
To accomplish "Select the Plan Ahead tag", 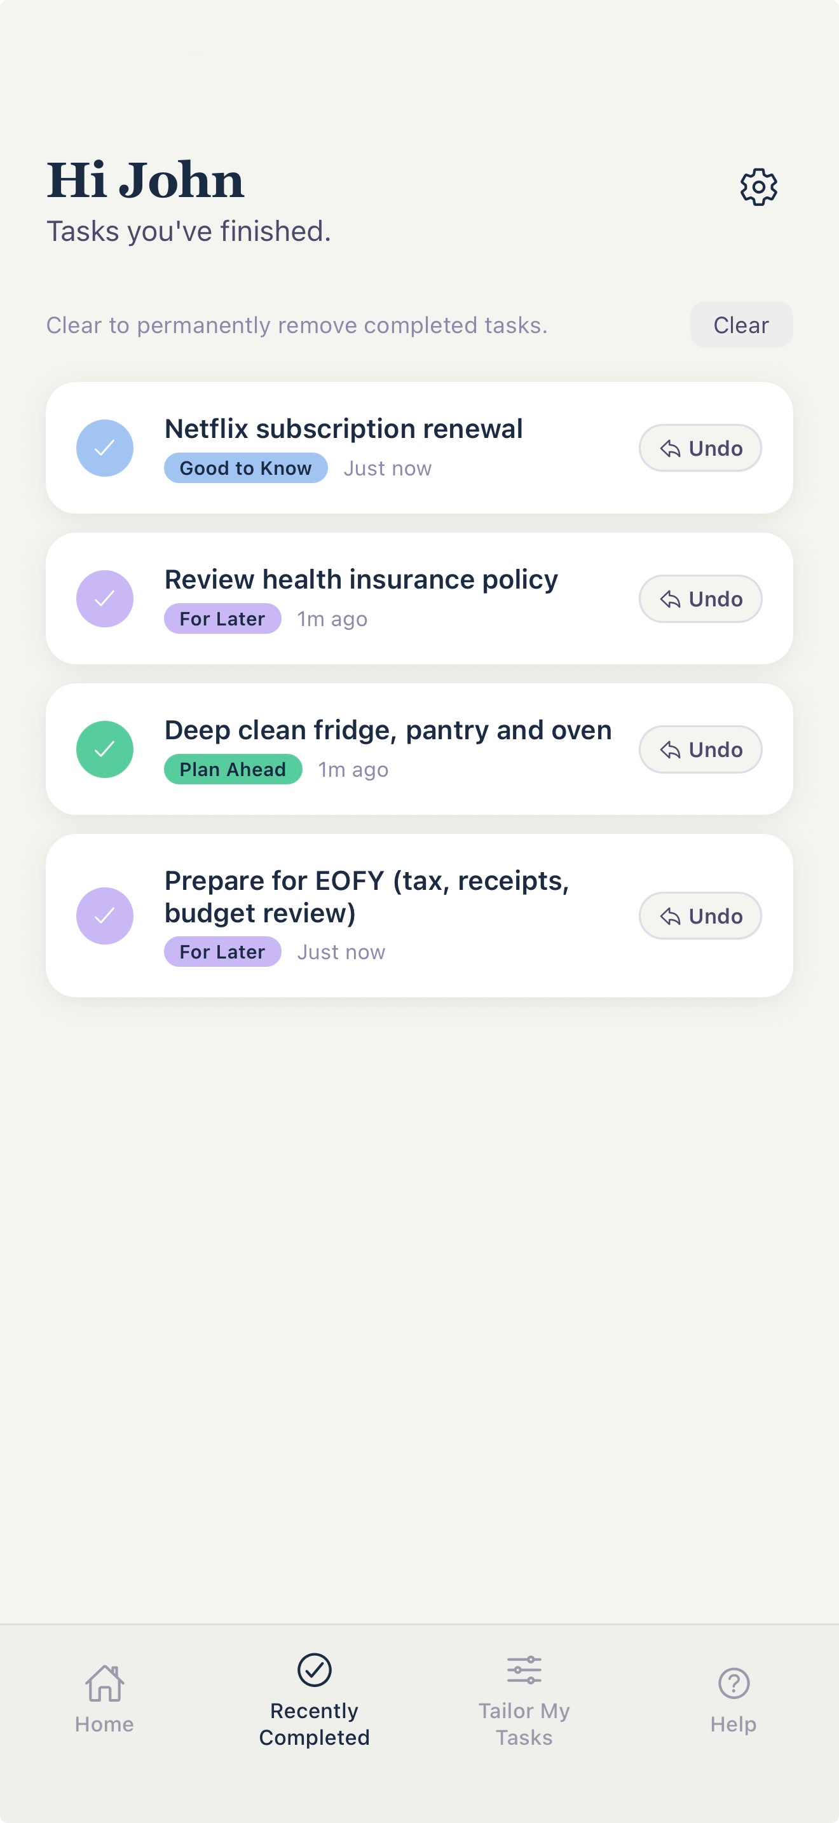I will pyautogui.click(x=233, y=769).
